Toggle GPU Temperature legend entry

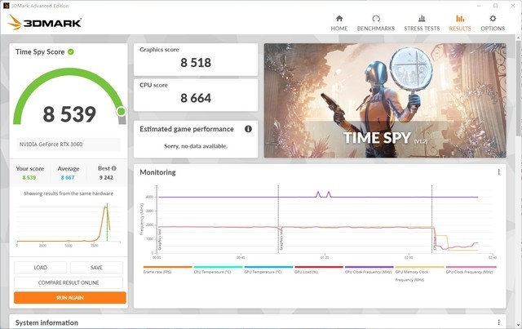point(268,270)
